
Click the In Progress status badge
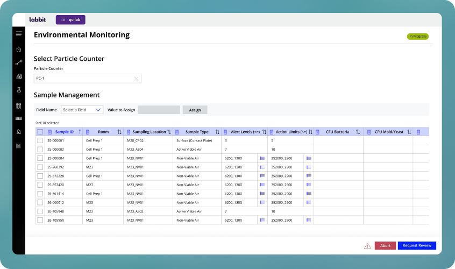point(418,36)
